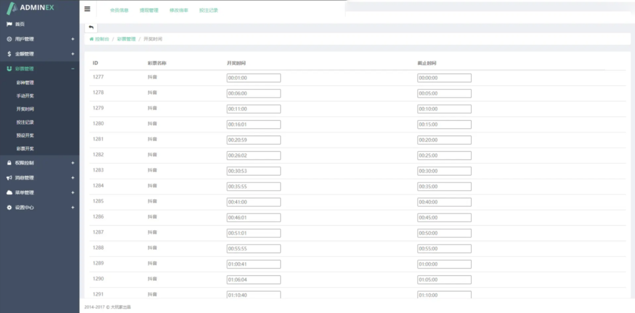
Task: Click the 控制台 breadcrumb link
Action: pyautogui.click(x=101, y=38)
